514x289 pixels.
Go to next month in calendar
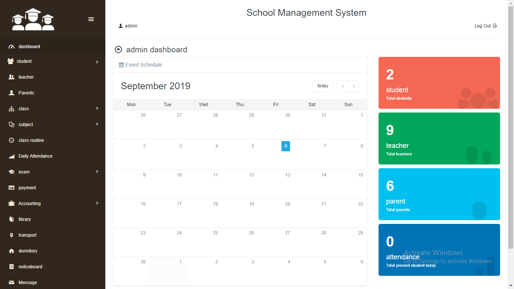pyautogui.click(x=354, y=86)
